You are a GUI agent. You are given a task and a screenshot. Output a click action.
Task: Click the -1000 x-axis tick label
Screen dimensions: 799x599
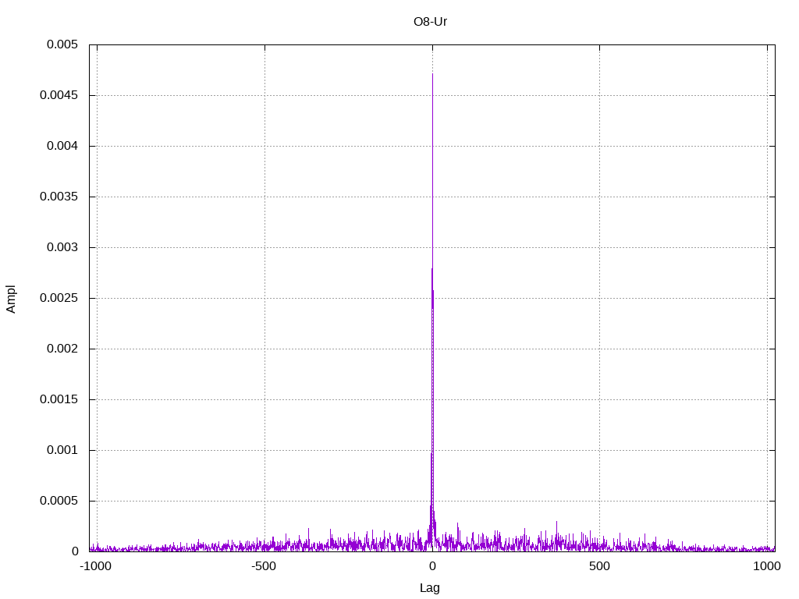95,566
